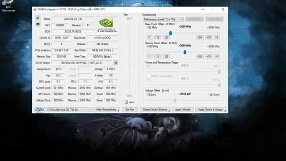Click Create Clocks Shortcut button
The image size is (286, 161).
pyautogui.click(x=155, y=110)
